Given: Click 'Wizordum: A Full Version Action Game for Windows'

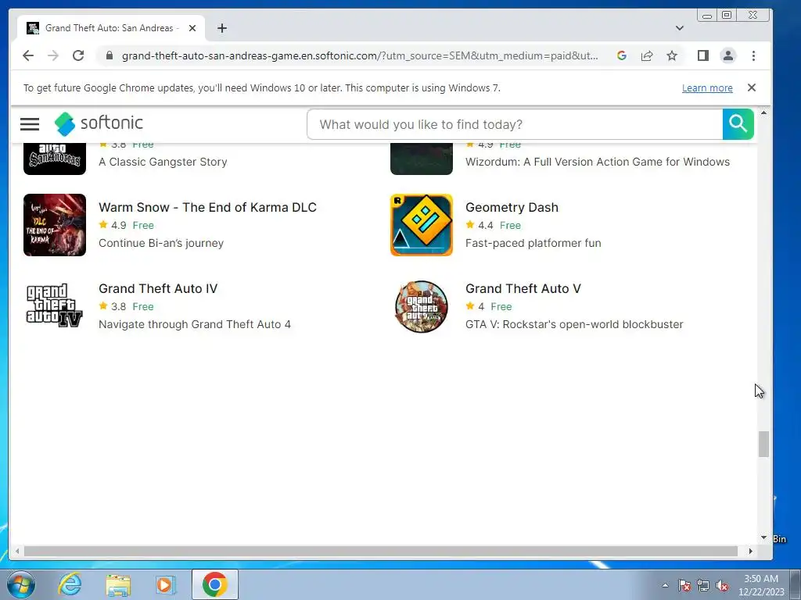Looking at the screenshot, I should [598, 162].
